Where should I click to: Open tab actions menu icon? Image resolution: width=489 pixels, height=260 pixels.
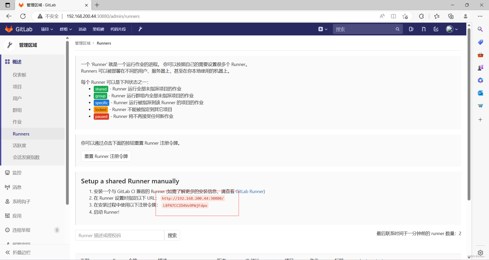pyautogui.click(x=8, y=5)
